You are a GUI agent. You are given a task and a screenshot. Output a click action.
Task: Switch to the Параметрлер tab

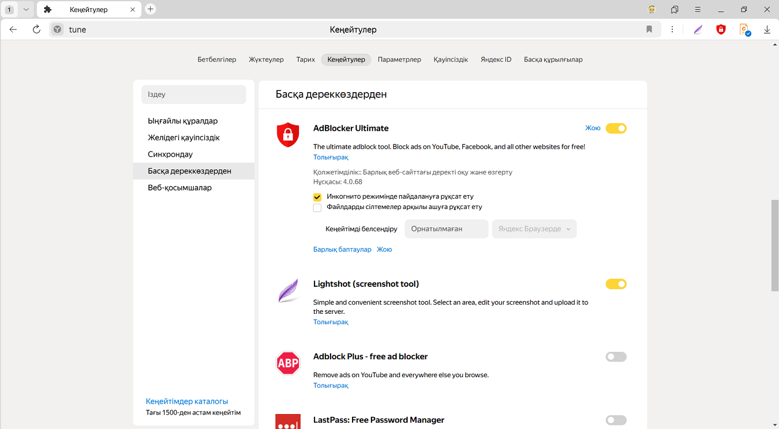pyautogui.click(x=399, y=59)
